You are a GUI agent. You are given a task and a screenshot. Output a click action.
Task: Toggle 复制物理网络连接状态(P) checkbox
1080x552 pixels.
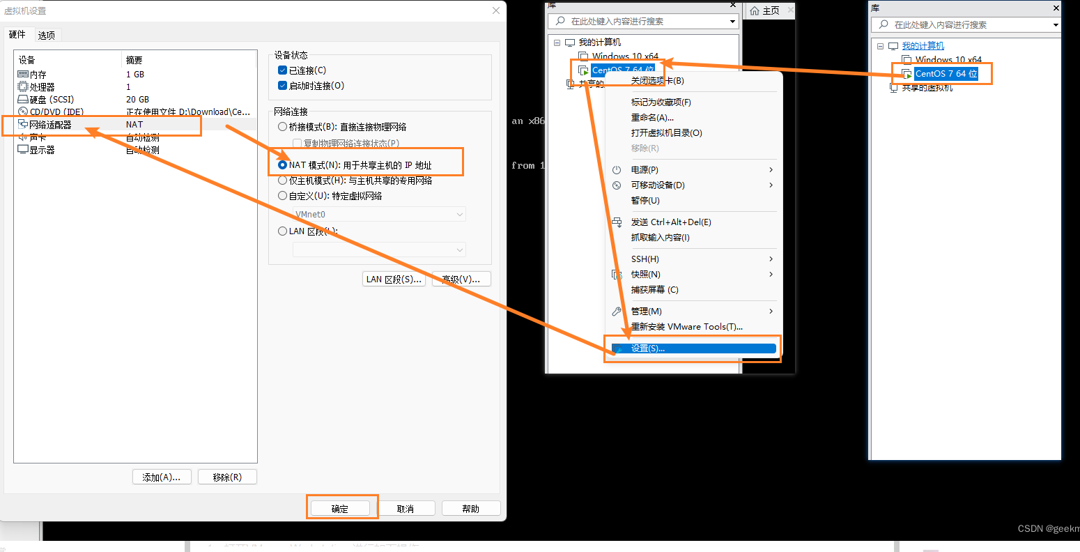pos(298,143)
